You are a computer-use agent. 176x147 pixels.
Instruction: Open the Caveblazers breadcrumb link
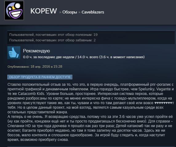click(x=93, y=12)
